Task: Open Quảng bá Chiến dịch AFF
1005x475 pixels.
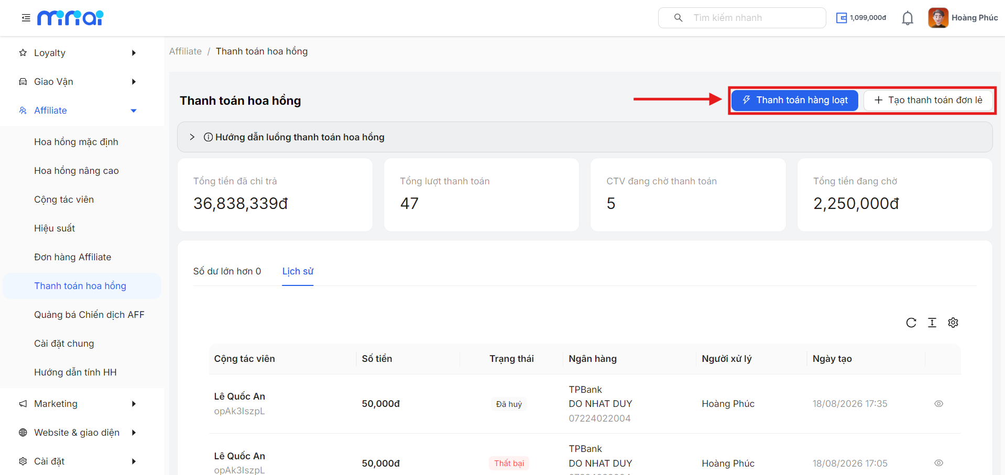Action: click(82, 315)
